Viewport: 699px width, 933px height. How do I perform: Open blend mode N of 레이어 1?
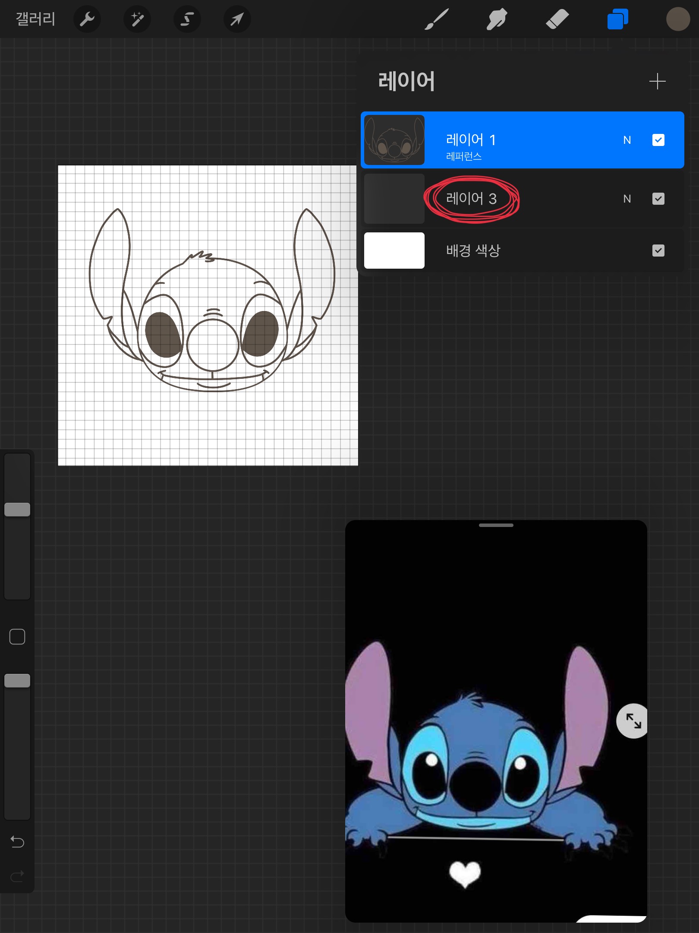pyautogui.click(x=627, y=140)
